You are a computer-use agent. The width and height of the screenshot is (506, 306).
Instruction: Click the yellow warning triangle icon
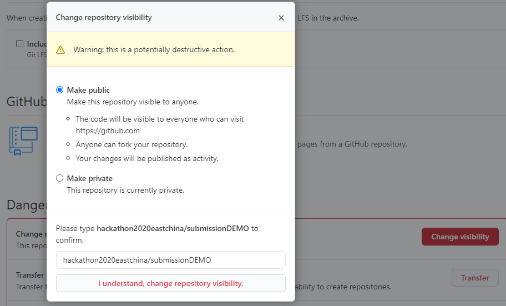pyautogui.click(x=60, y=49)
